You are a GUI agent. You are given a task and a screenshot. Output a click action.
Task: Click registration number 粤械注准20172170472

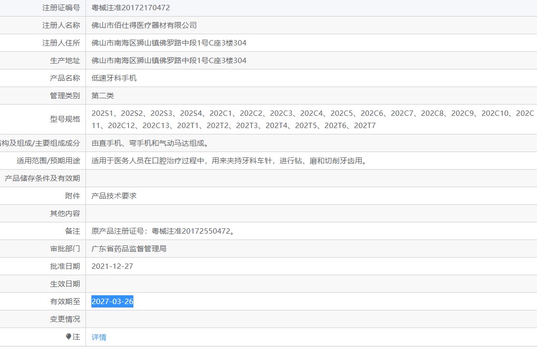click(x=130, y=7)
